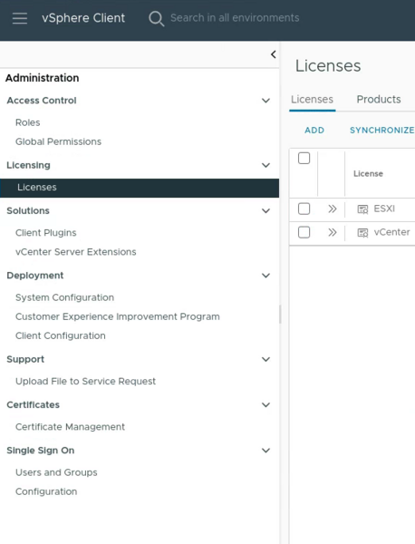
Task: Collapse the Deployment section chevron
Action: click(x=265, y=276)
